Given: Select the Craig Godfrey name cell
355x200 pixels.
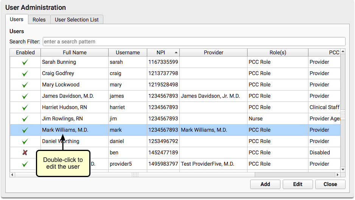Looking at the screenshot, I should (75, 73).
